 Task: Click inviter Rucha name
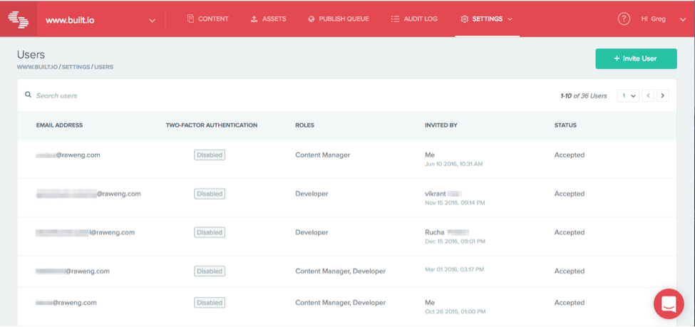point(447,232)
